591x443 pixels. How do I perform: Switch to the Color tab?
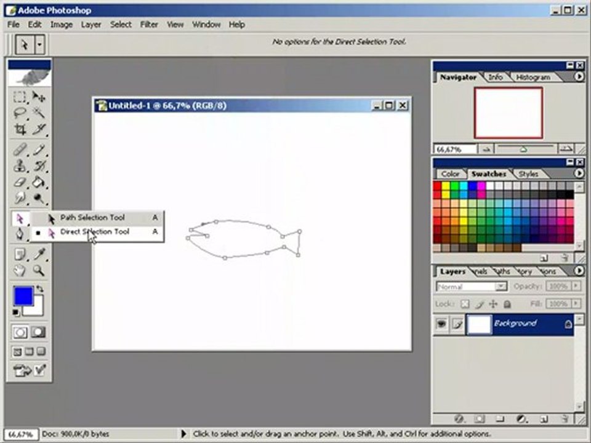click(450, 174)
